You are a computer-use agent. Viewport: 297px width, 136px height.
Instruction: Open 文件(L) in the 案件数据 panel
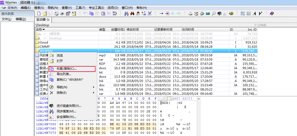6,19
